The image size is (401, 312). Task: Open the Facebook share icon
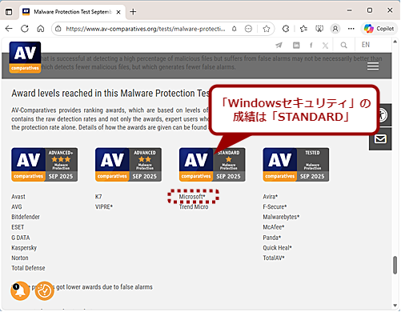(311, 45)
